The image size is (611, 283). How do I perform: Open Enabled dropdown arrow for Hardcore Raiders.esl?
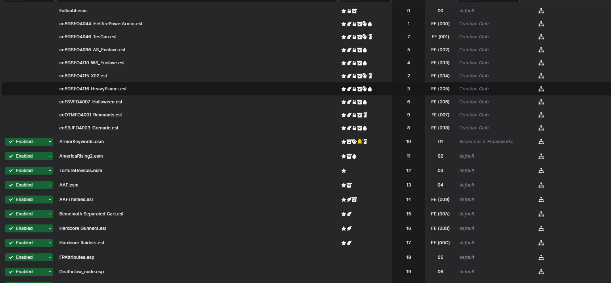point(50,243)
